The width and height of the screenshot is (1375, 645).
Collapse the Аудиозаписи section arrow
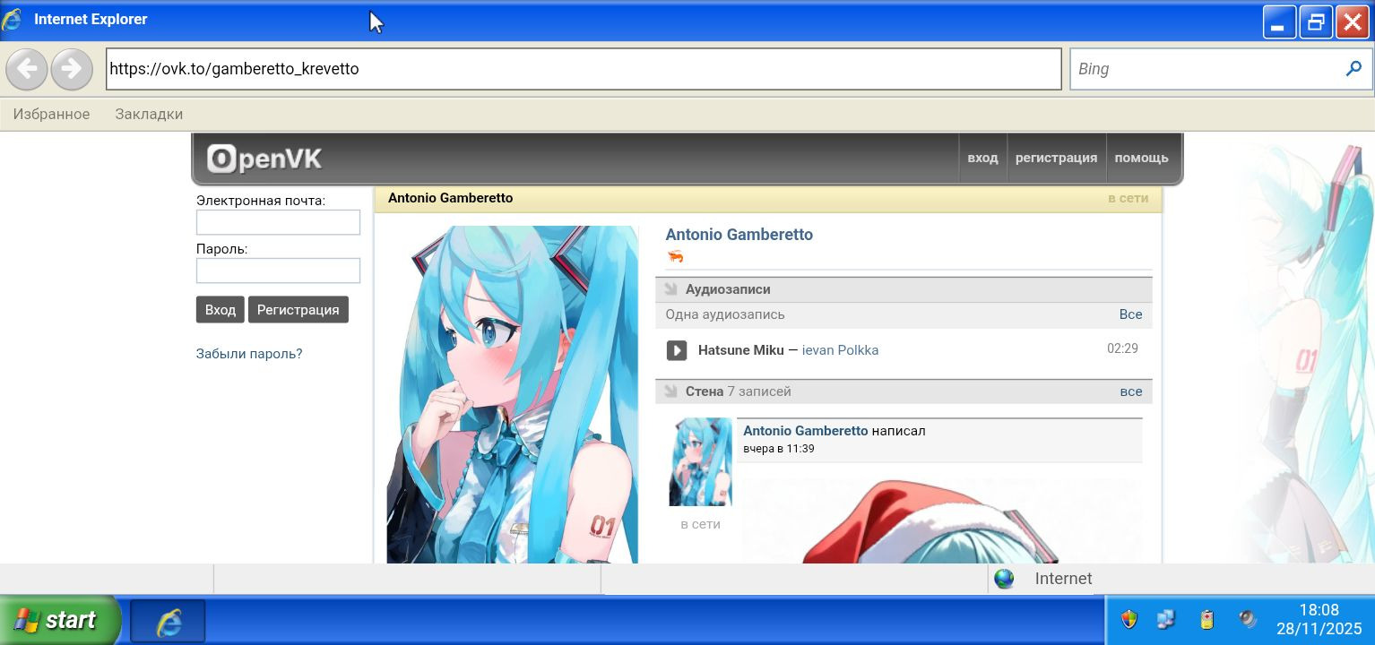point(670,289)
